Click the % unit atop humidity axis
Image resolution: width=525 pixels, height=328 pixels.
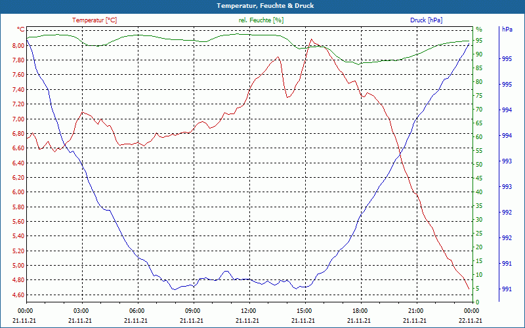(x=479, y=30)
